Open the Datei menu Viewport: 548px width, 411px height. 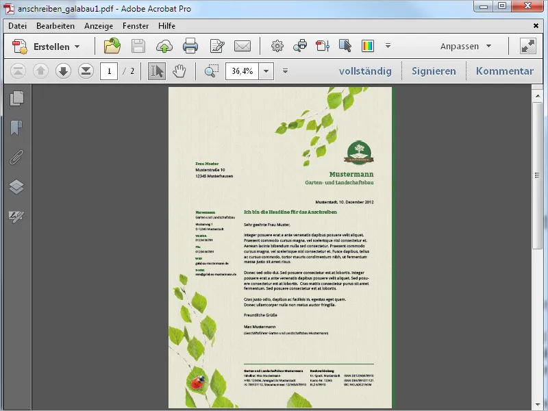click(18, 26)
